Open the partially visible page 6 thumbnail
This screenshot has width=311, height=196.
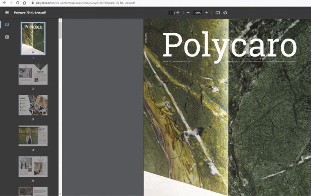33,191
